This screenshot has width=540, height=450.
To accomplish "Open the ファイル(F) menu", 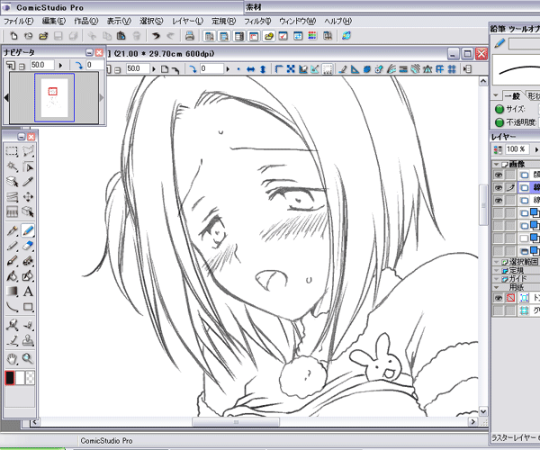I will [x=19, y=21].
